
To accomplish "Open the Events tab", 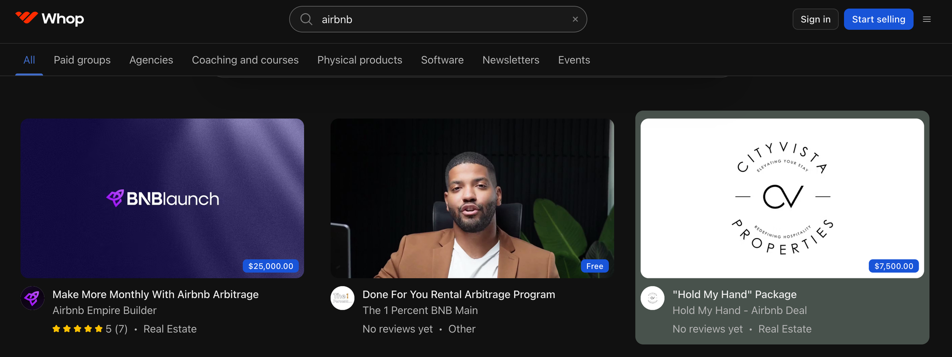I will pyautogui.click(x=574, y=60).
